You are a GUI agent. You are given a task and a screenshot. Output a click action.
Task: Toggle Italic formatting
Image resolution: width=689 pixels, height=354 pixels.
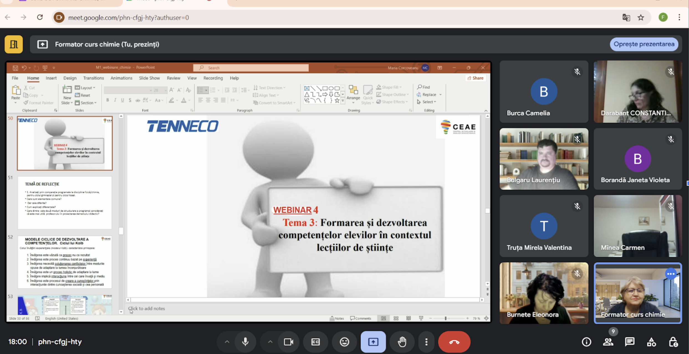pyautogui.click(x=115, y=100)
